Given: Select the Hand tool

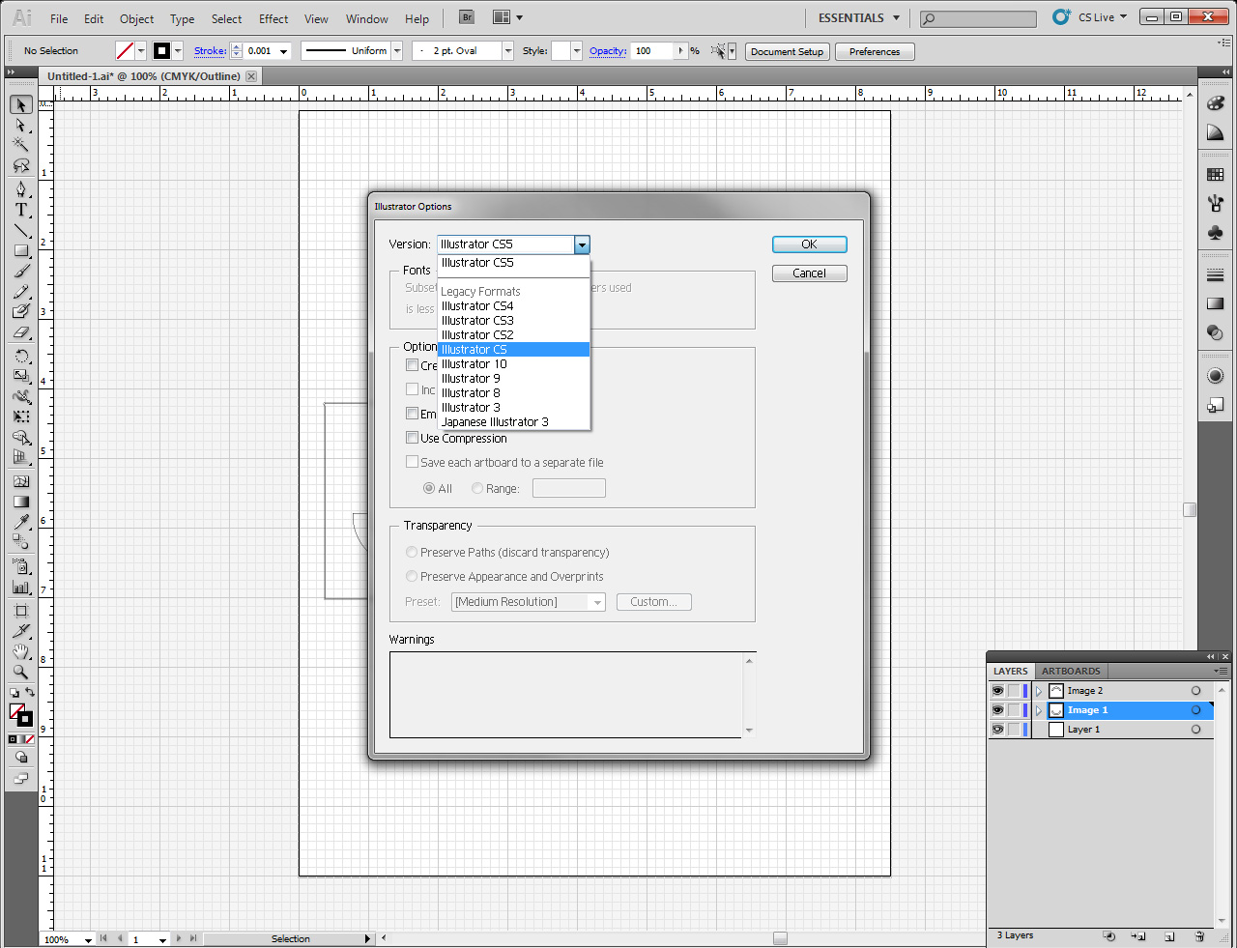Looking at the screenshot, I should [21, 651].
